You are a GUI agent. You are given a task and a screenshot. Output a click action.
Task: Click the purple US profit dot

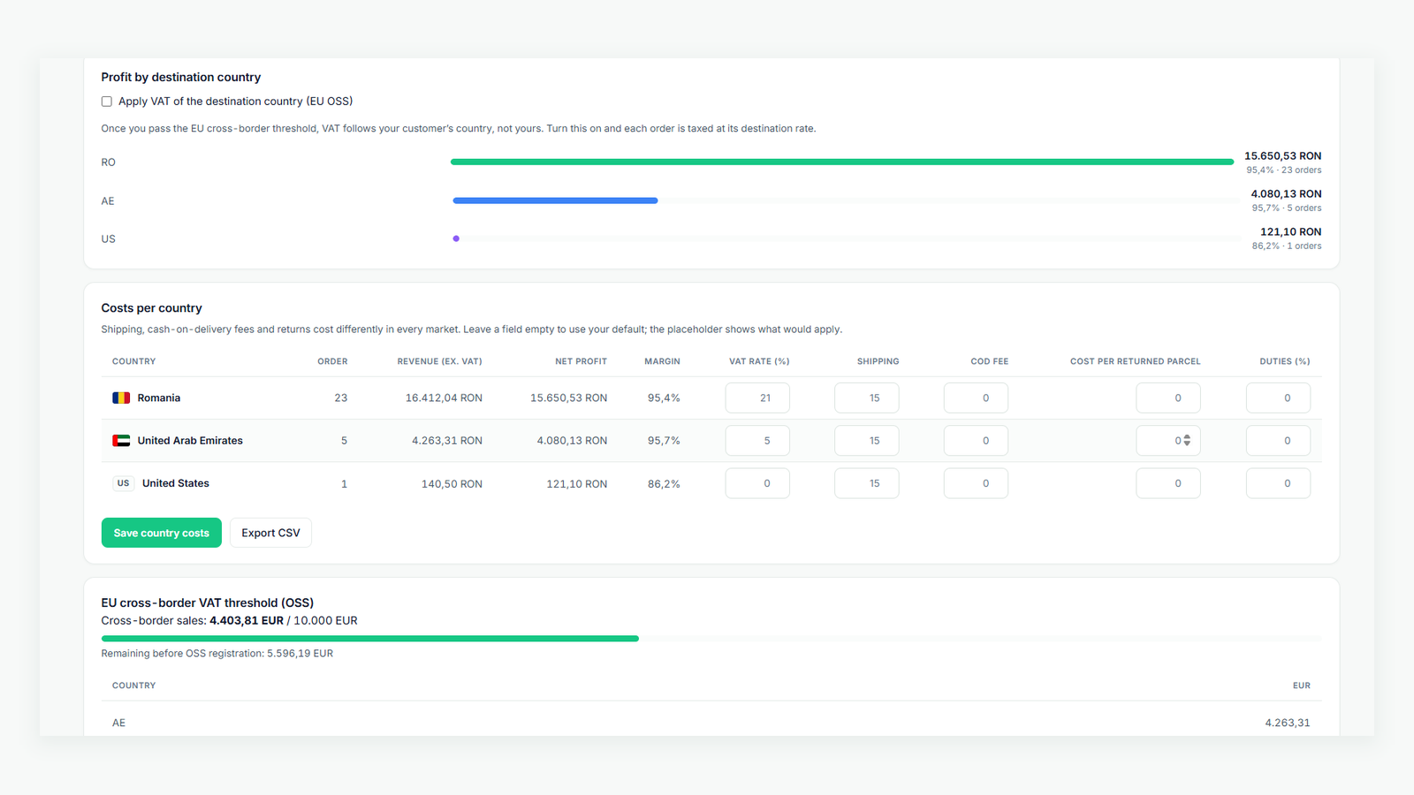[x=456, y=238]
